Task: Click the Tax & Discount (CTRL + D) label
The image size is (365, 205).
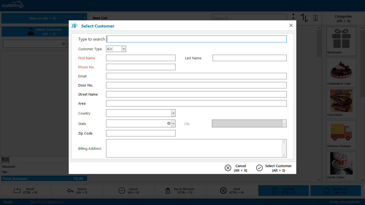Action: [184, 191]
